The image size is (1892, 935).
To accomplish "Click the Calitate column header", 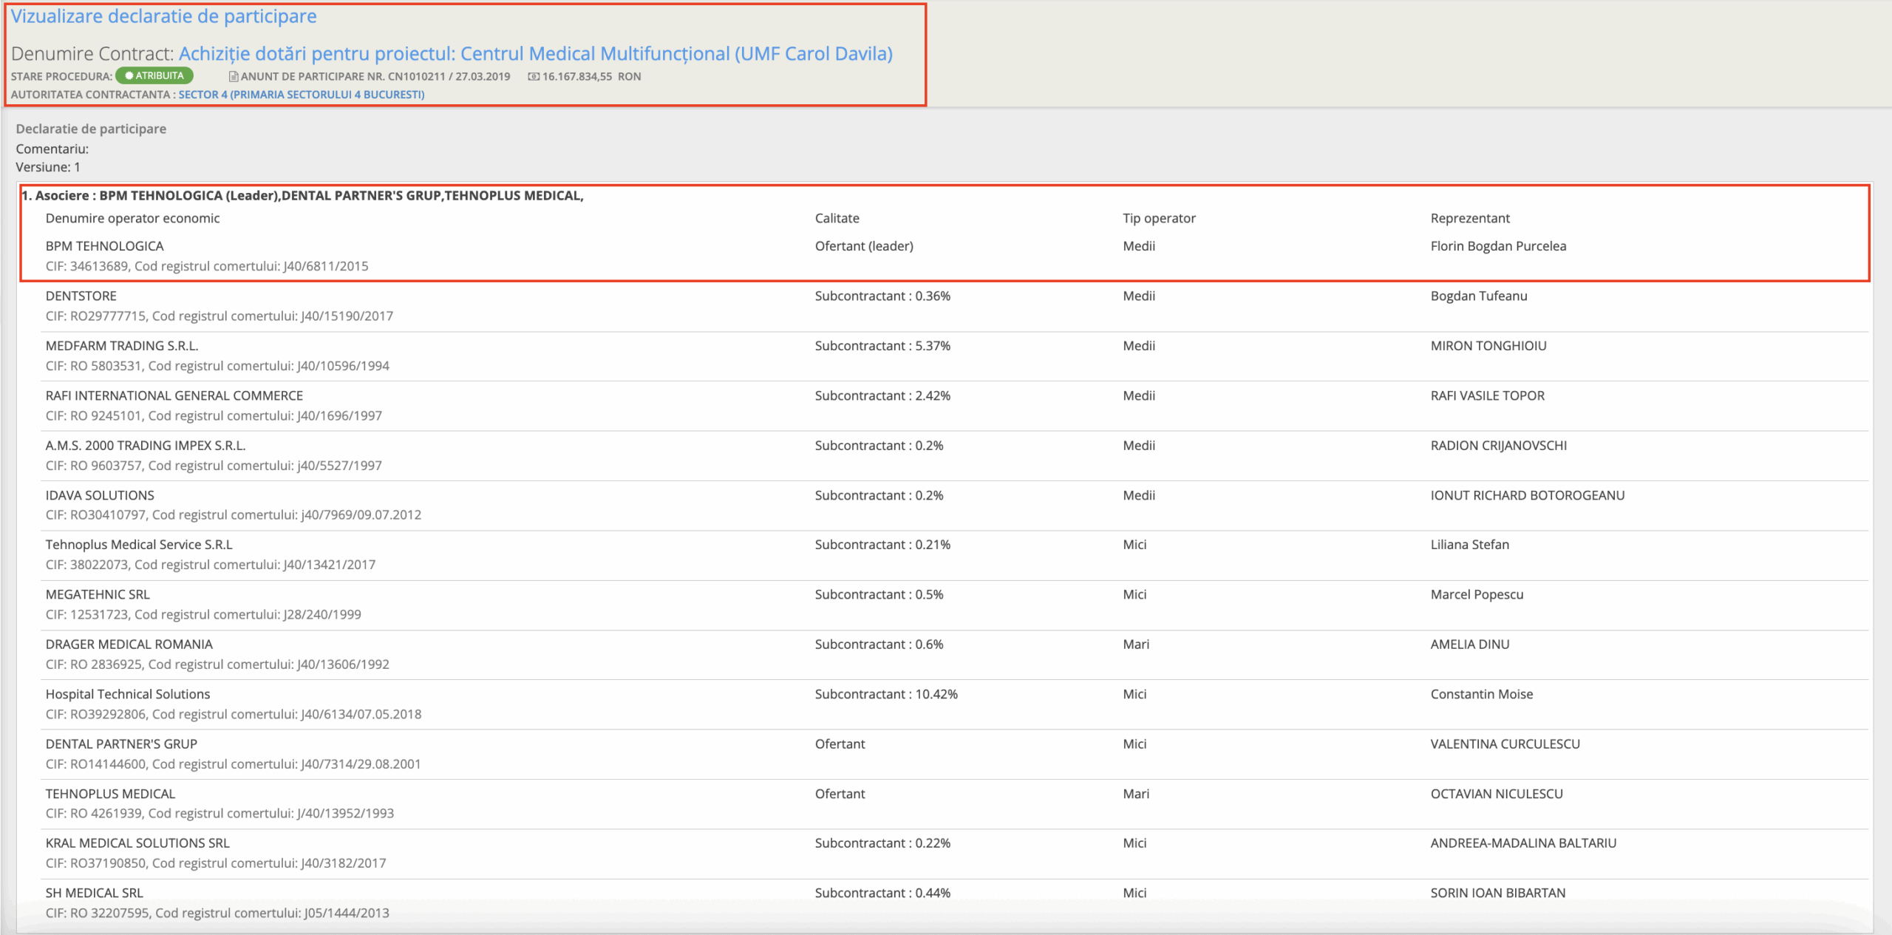I will [x=837, y=218].
